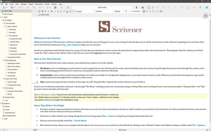
Task: Expand the Going Further folder
Action: pos(2,97)
